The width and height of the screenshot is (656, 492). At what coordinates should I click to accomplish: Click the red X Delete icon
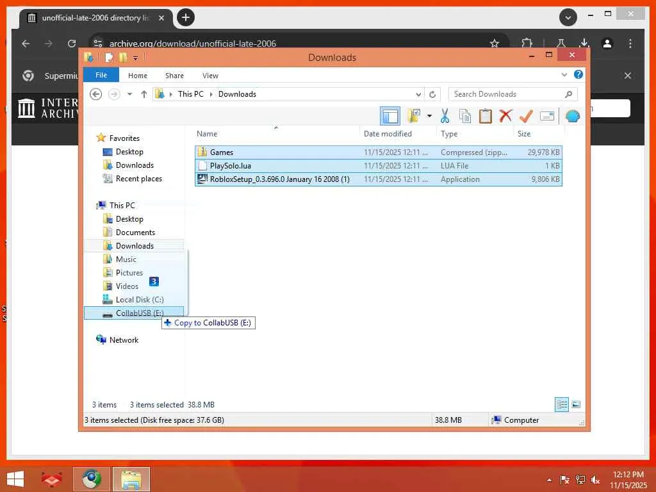(x=505, y=115)
